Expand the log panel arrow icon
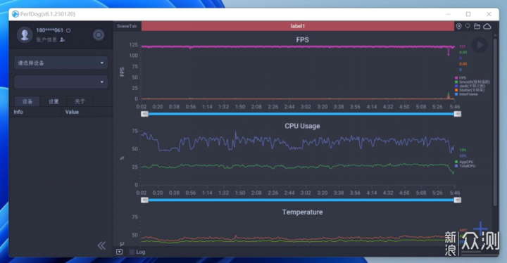 coord(119,252)
